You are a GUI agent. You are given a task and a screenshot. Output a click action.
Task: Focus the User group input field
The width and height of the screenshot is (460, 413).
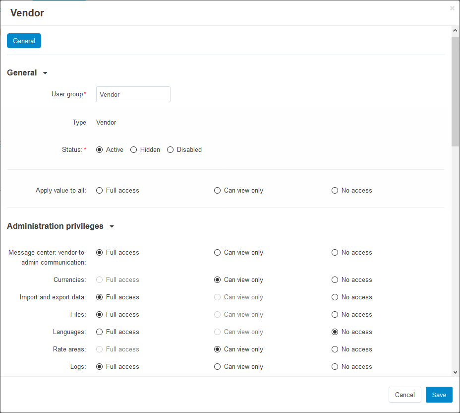coord(133,94)
